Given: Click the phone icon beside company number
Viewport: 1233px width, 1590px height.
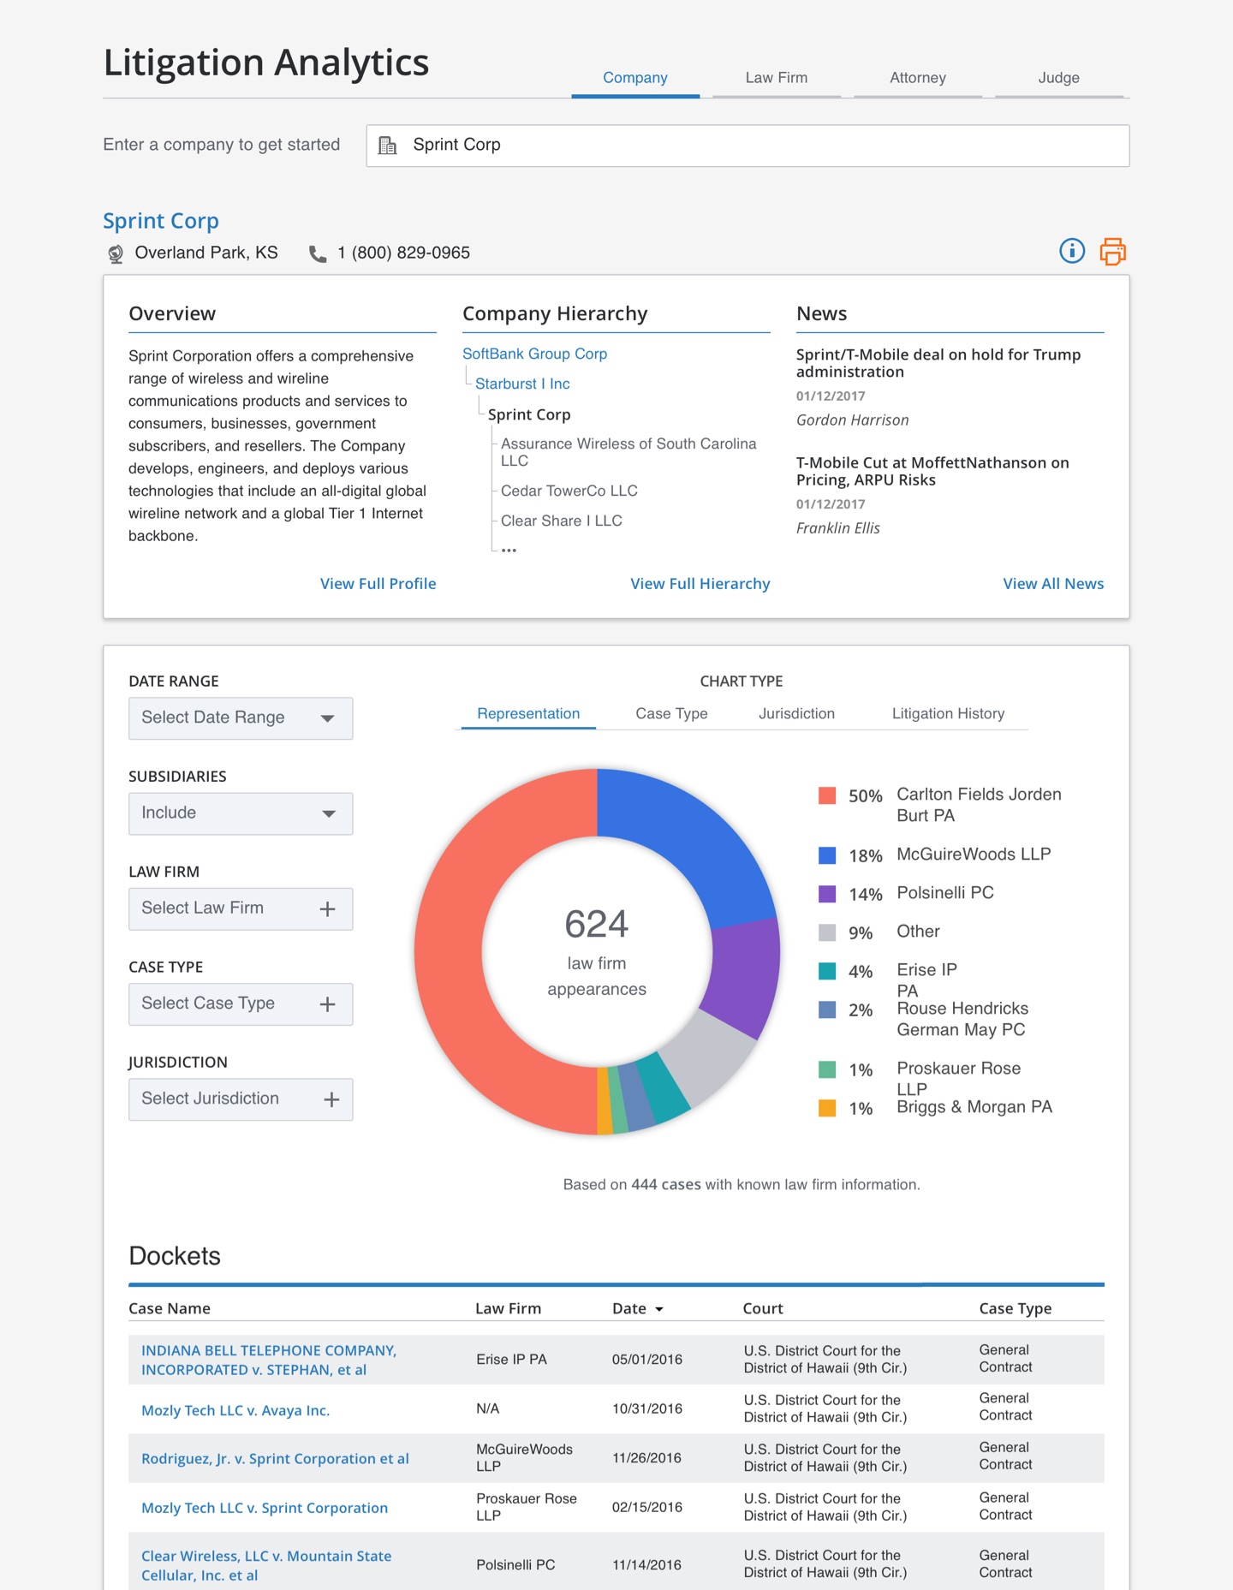Looking at the screenshot, I should click(x=318, y=253).
